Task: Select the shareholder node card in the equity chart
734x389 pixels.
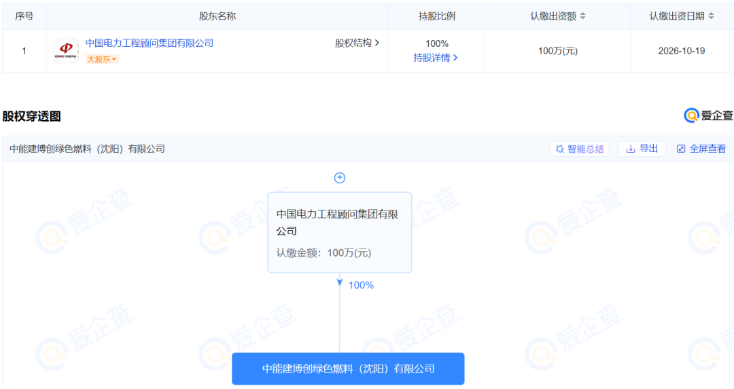Action: (340, 232)
